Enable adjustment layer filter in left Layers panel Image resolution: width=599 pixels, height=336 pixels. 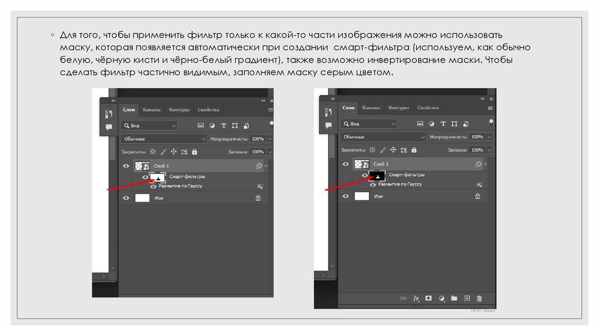[212, 125]
